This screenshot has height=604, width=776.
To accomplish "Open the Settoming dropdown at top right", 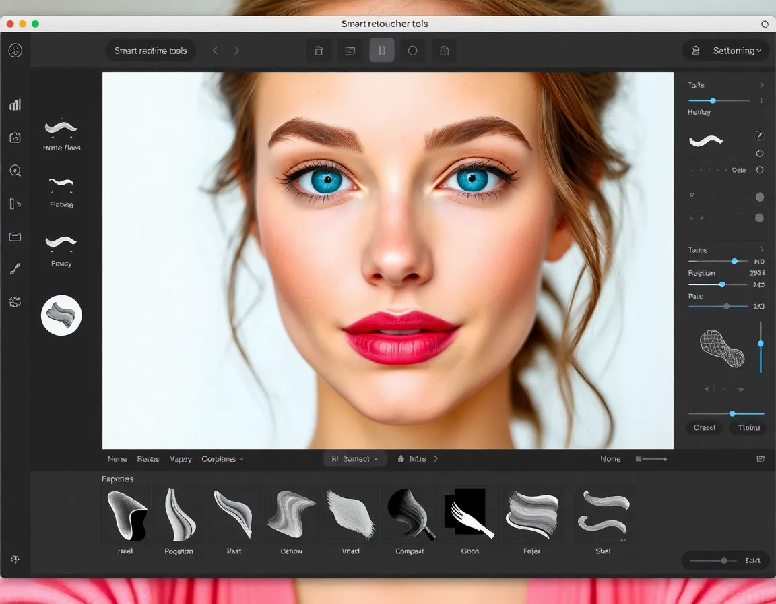I will click(x=725, y=50).
